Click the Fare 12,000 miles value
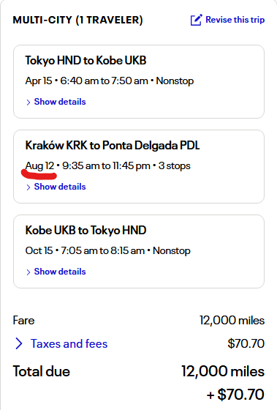The image size is (277, 410). 232,321
